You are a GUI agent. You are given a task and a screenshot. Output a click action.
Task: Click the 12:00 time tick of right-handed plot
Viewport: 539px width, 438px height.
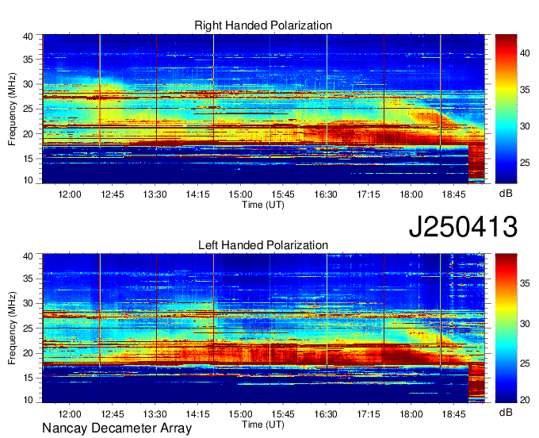pos(70,194)
